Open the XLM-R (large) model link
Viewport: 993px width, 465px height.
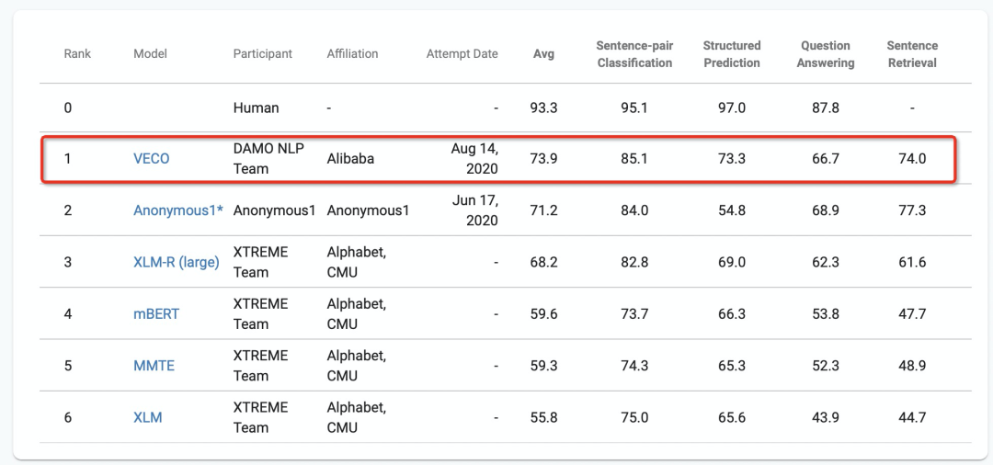177,262
